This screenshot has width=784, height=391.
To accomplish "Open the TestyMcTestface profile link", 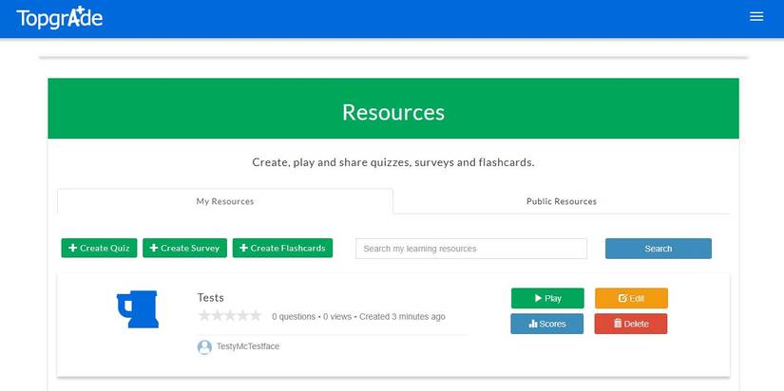I will 247,346.
